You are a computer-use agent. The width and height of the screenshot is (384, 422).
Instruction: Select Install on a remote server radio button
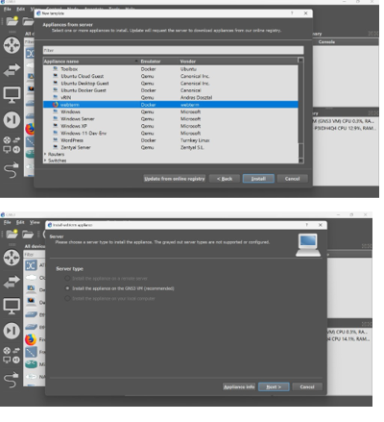(67, 278)
